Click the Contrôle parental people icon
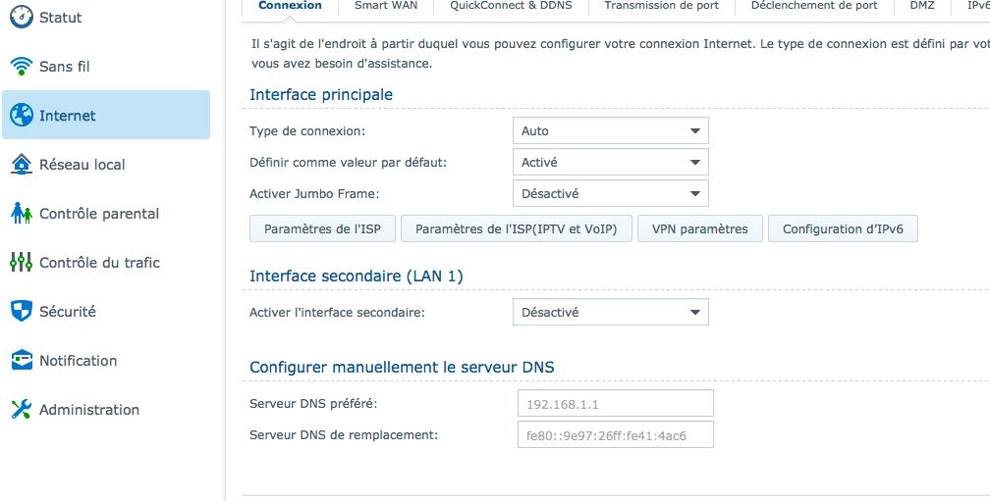 (21, 214)
